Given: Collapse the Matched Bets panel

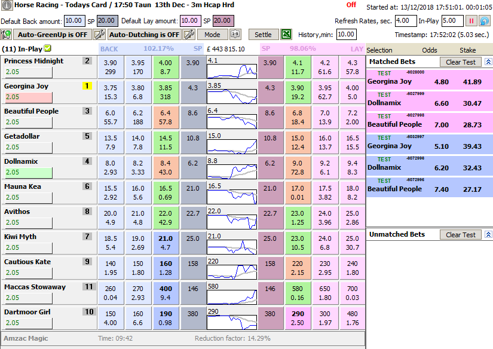Looking at the screenshot, I should [x=488, y=62].
